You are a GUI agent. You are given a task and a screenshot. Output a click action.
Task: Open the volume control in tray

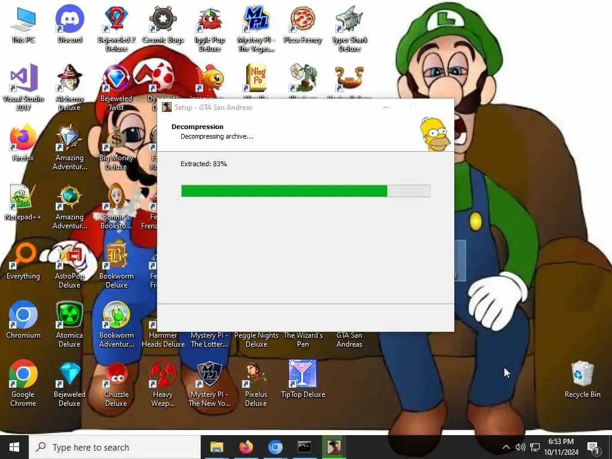(x=520, y=447)
